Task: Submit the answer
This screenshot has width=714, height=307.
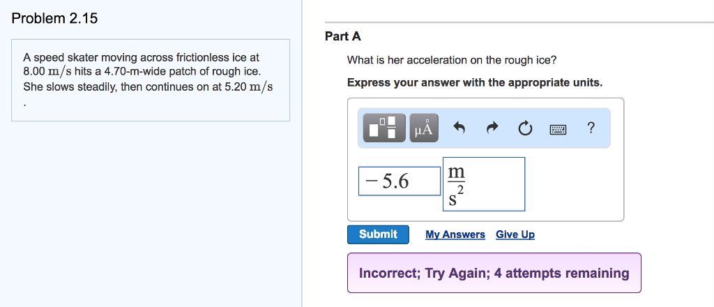Action: tap(378, 234)
